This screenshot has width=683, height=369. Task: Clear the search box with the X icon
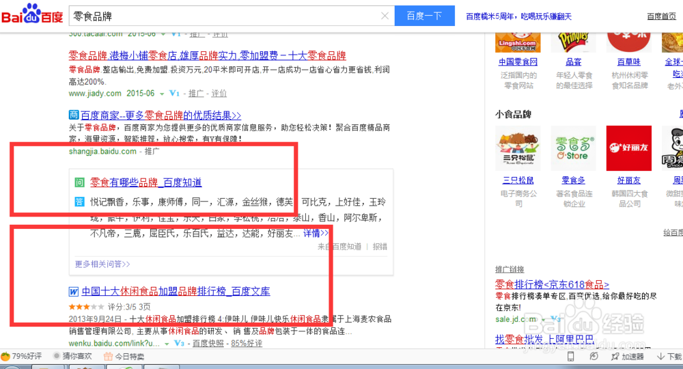385,16
